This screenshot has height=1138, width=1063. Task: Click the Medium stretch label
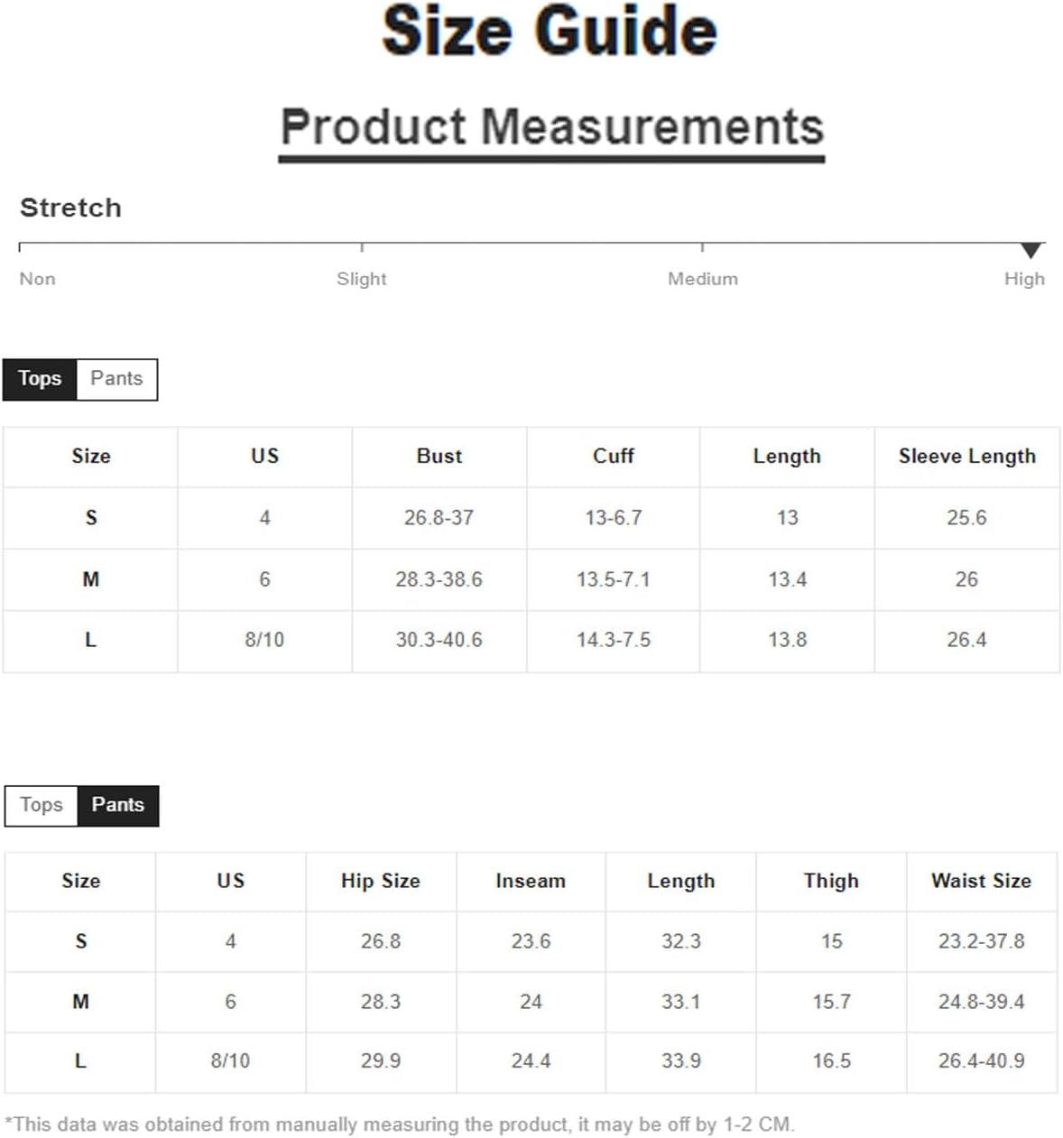coord(702,279)
